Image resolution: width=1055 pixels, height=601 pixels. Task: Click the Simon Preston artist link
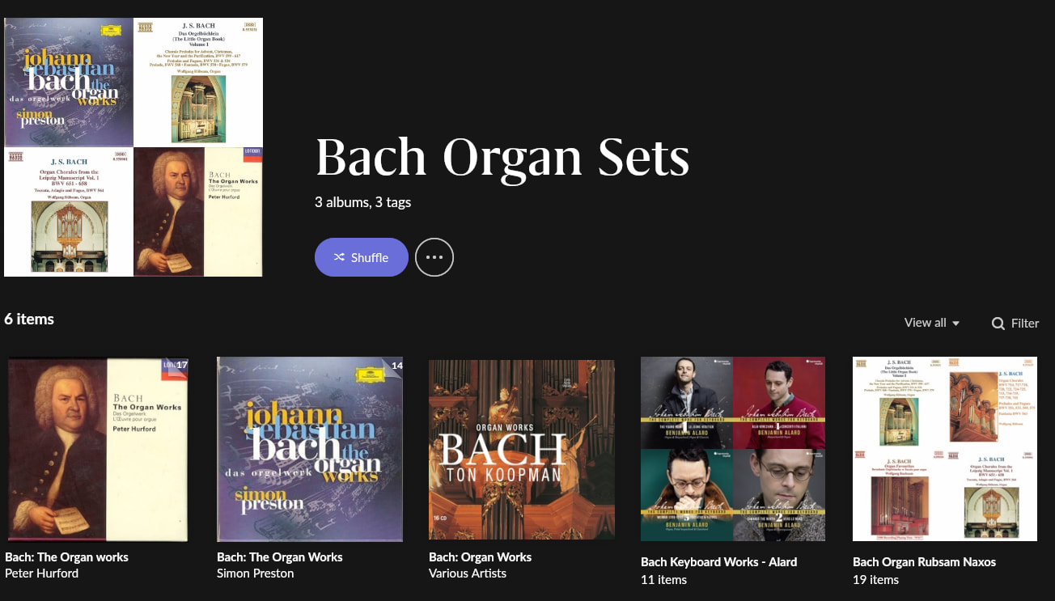(x=256, y=573)
